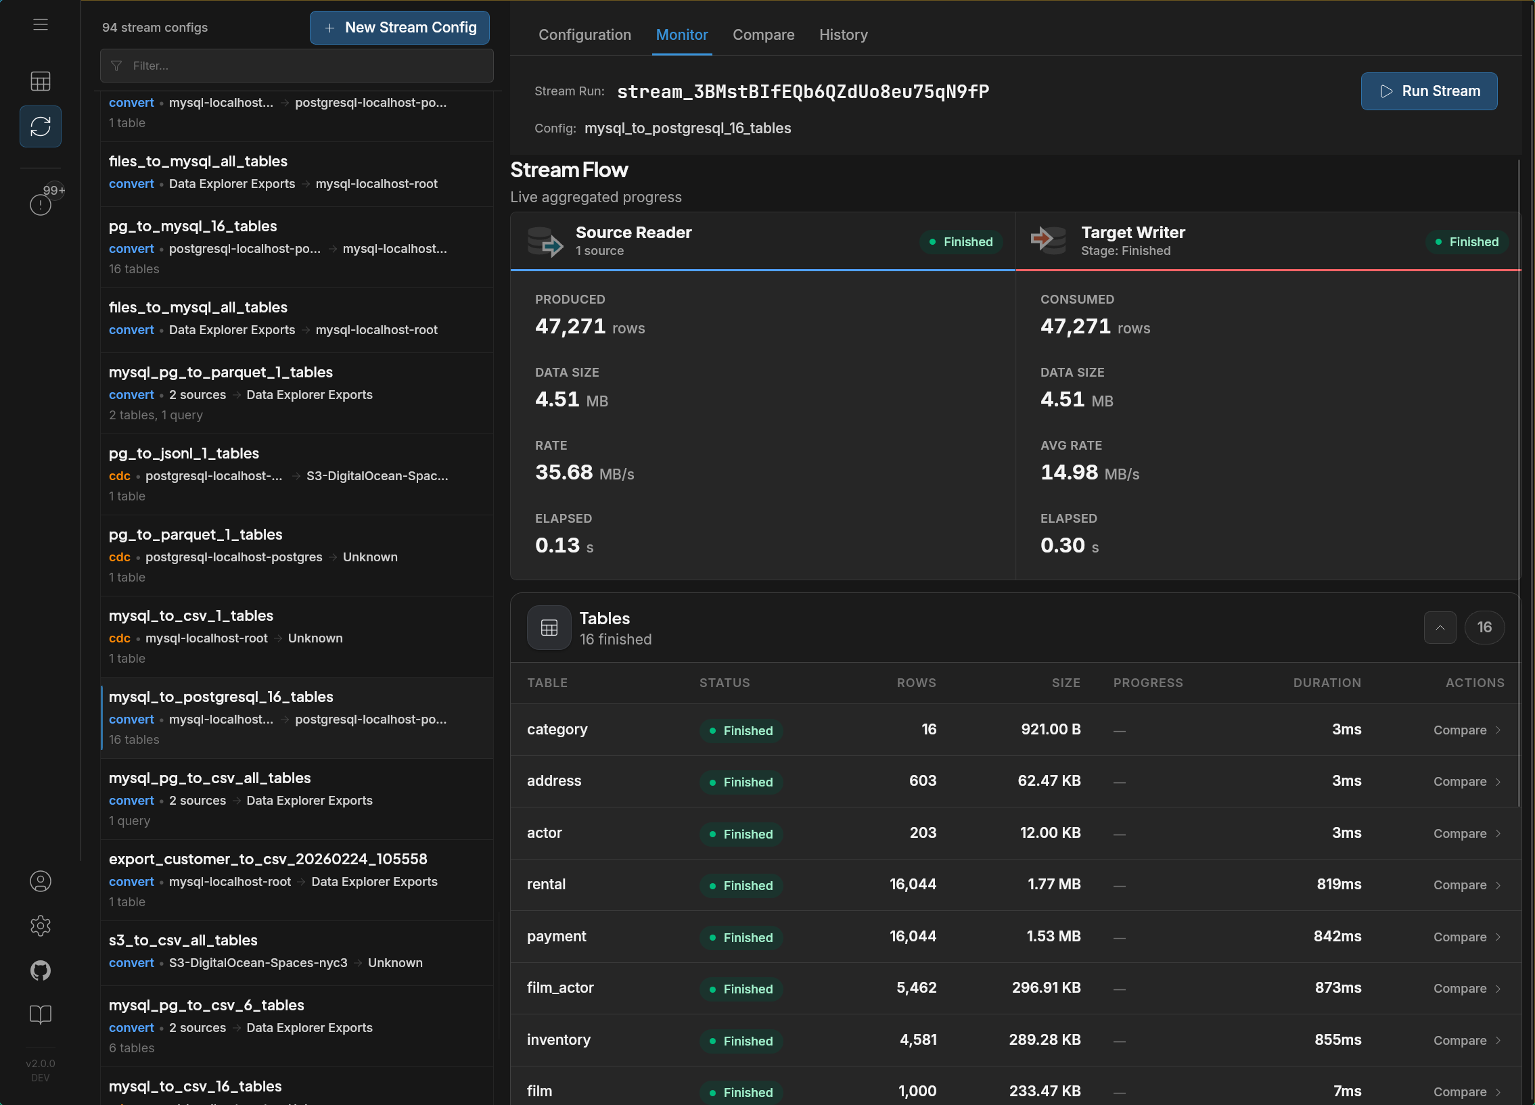The image size is (1535, 1105).
Task: Click the stream run ID text
Action: tap(803, 91)
